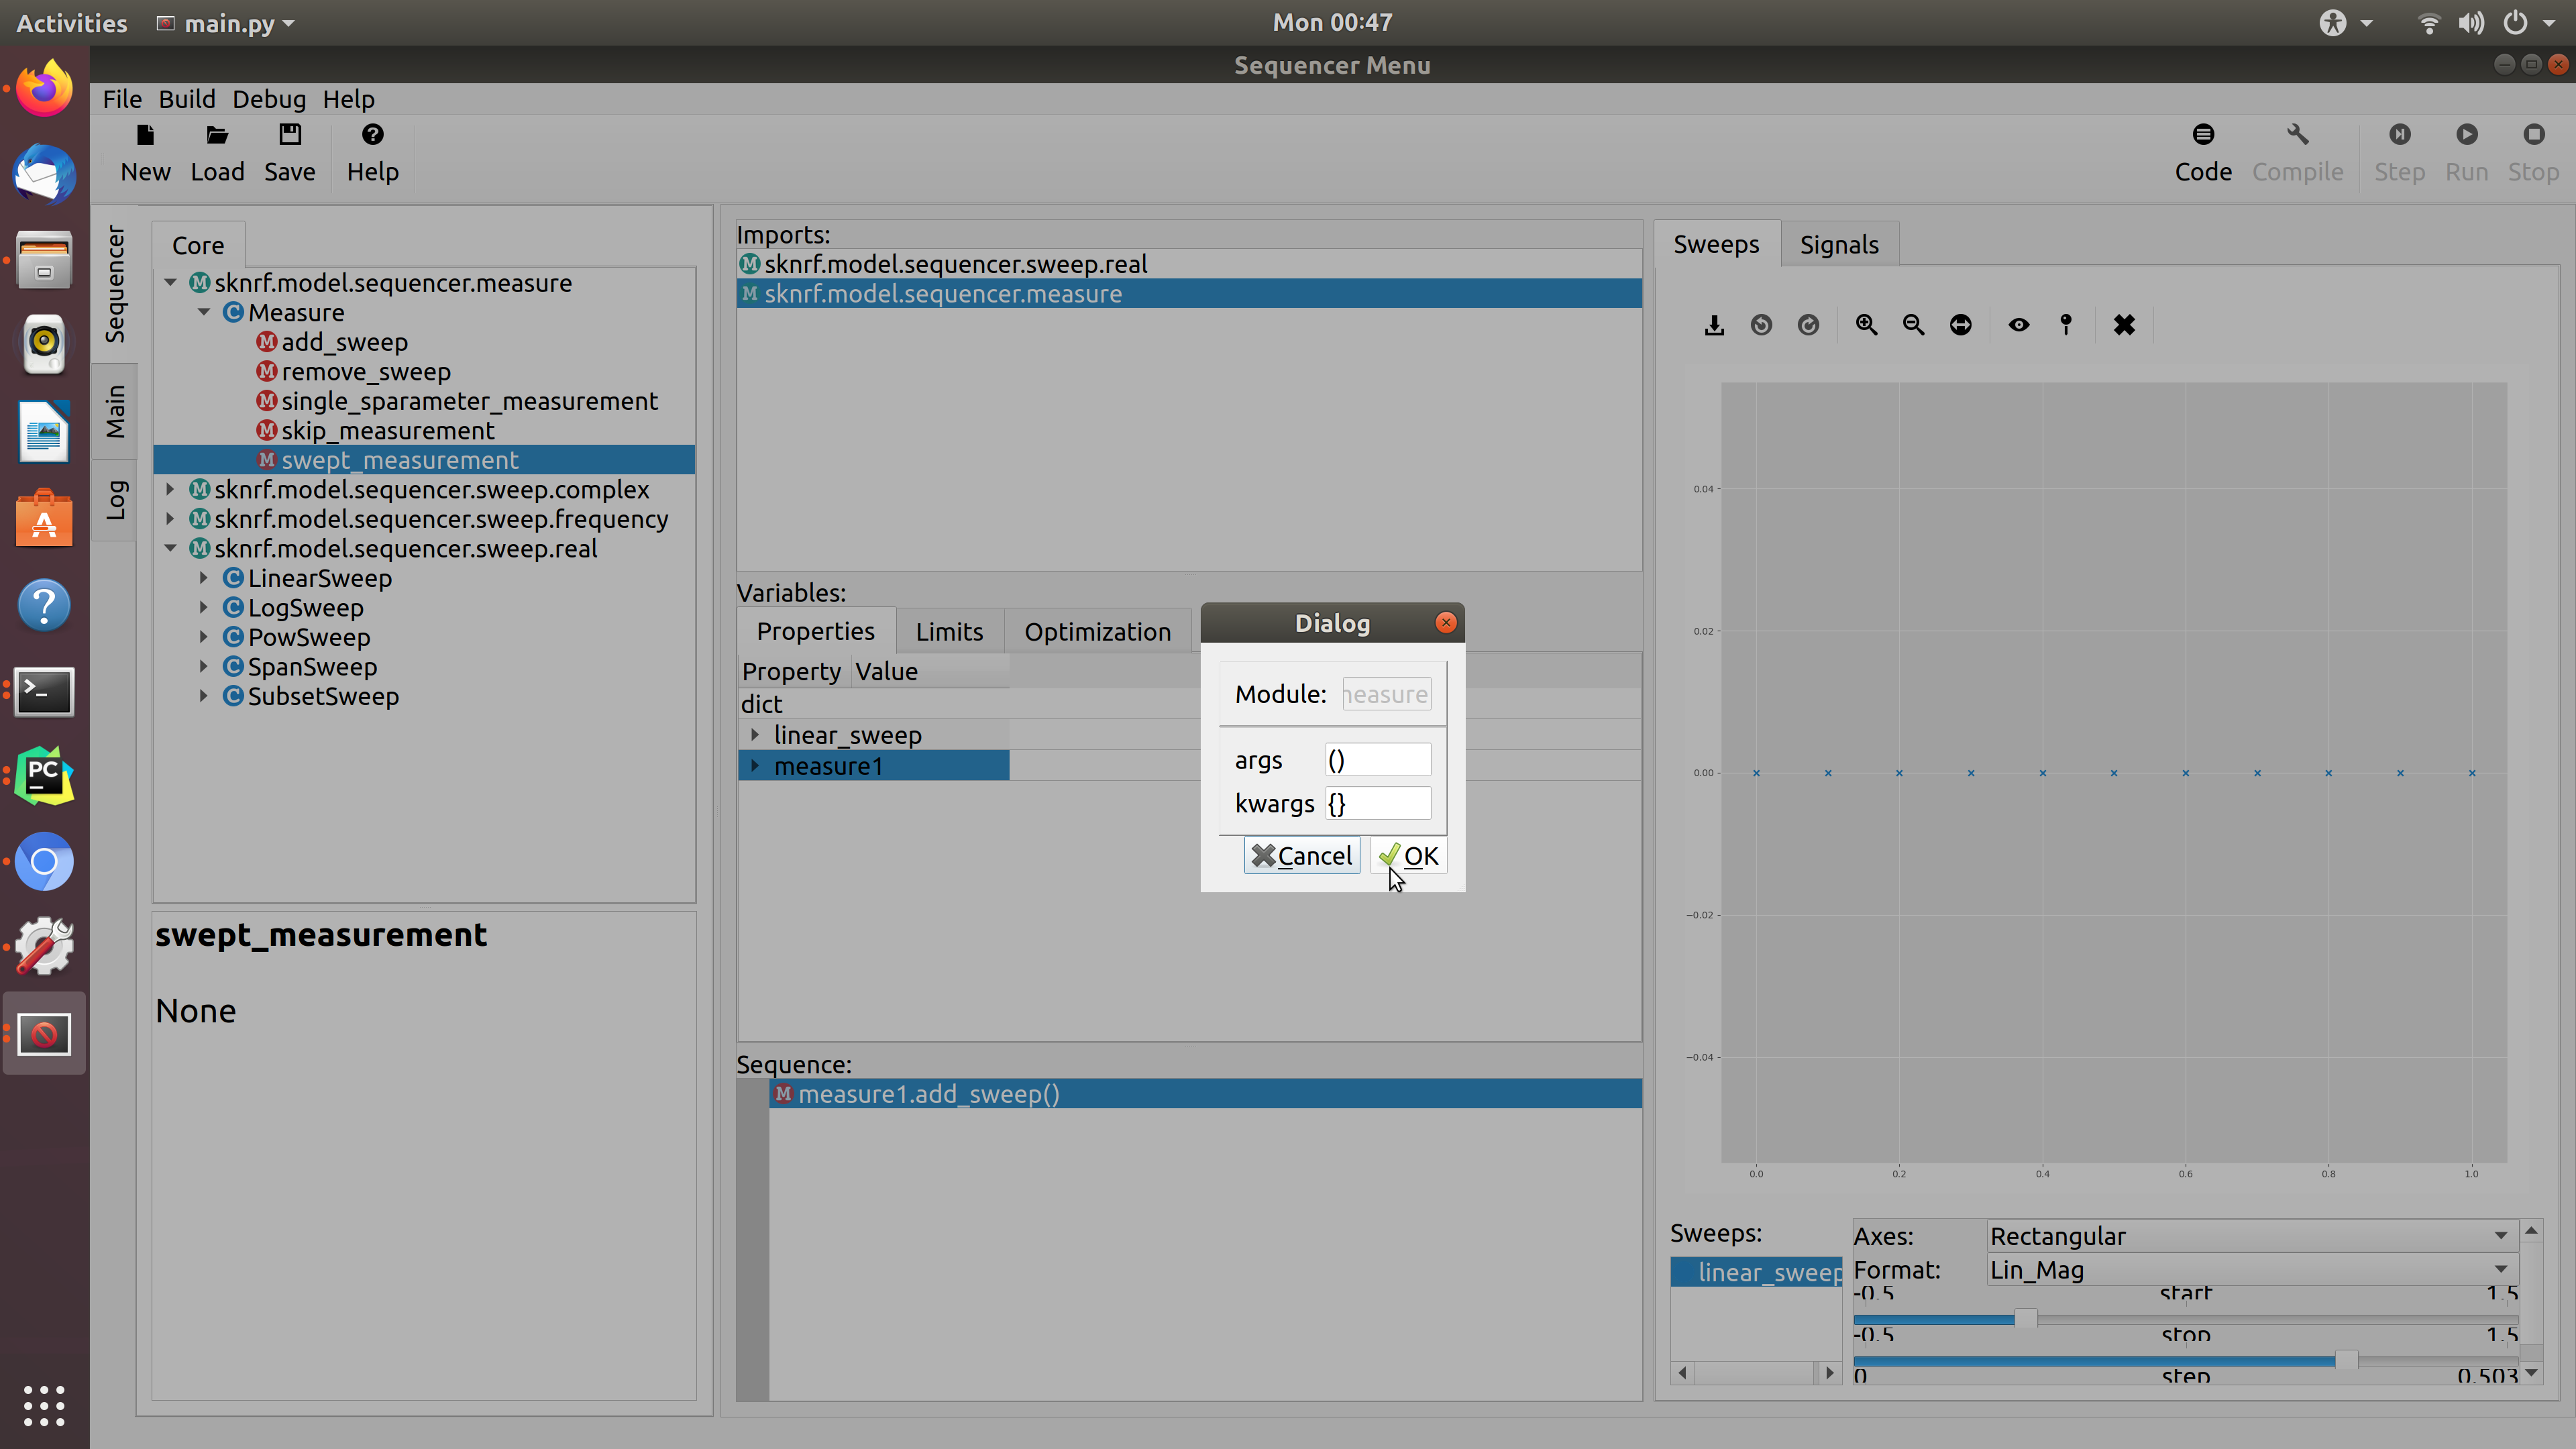
Task: Click the Run sequencer icon
Action: [x=2466, y=134]
